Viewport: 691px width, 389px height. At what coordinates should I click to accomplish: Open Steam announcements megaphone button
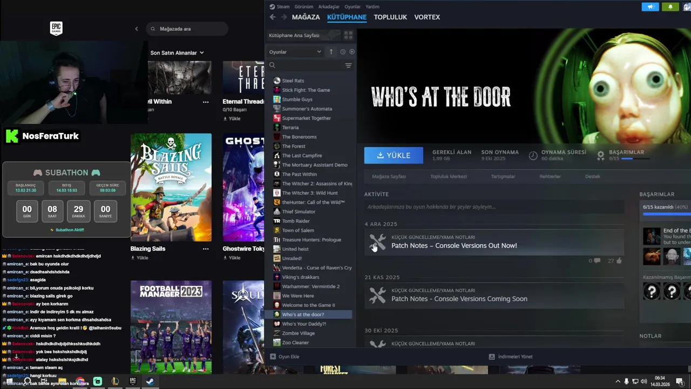coord(650,6)
